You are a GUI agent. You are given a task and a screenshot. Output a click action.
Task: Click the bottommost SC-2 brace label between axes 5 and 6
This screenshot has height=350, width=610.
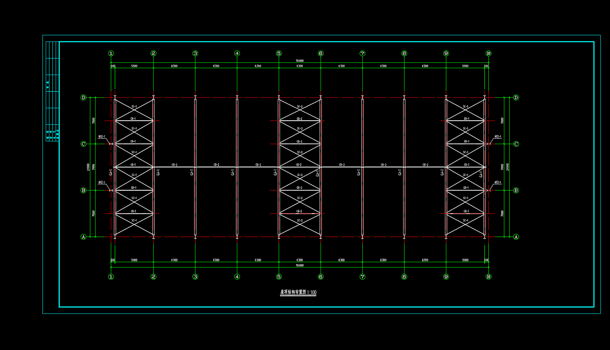[300, 220]
